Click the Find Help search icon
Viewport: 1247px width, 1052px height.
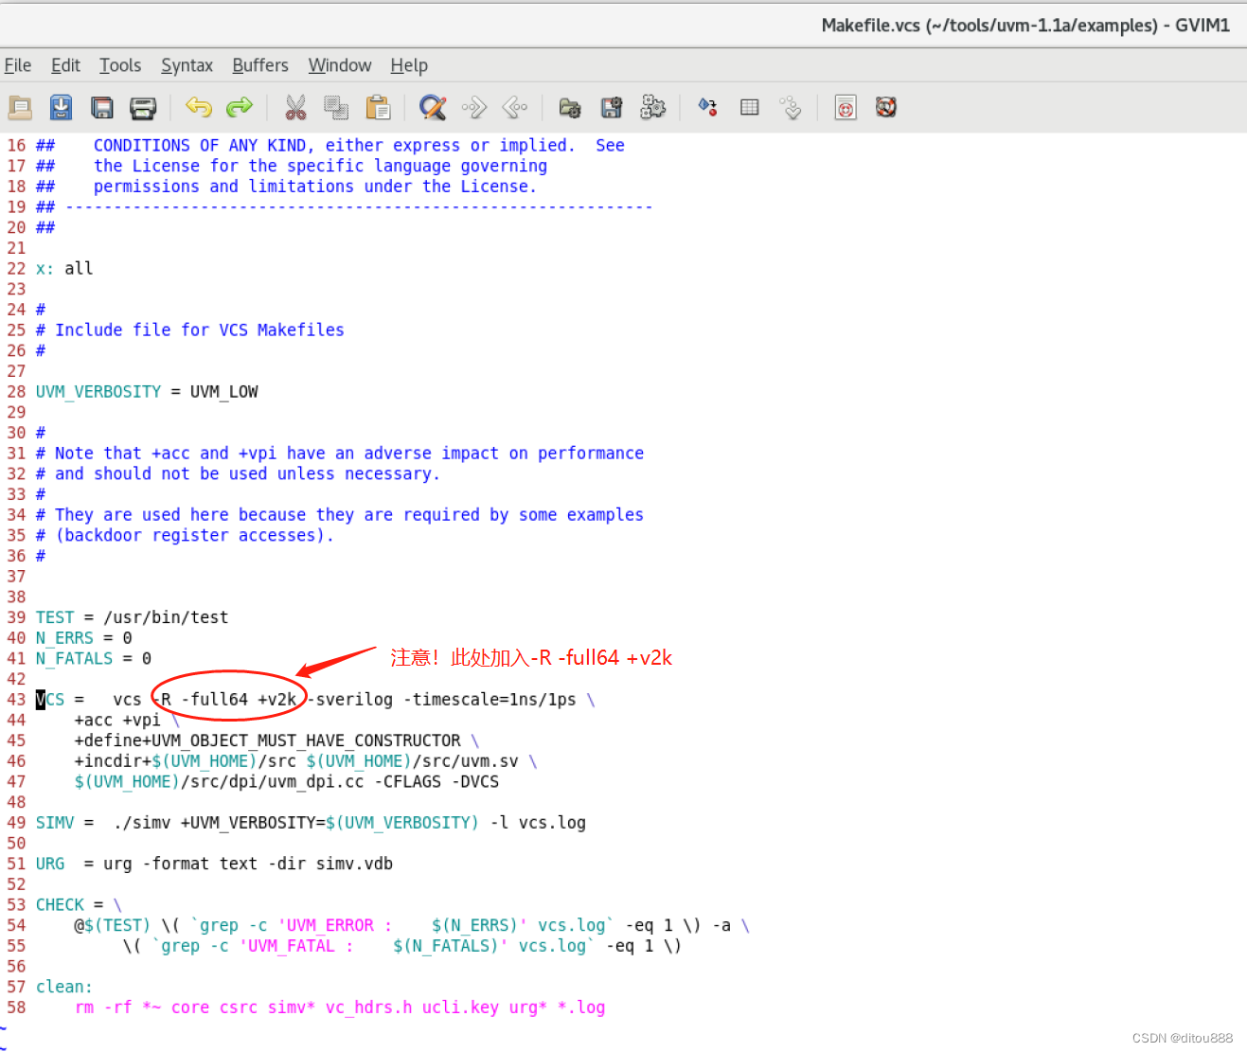[886, 107]
